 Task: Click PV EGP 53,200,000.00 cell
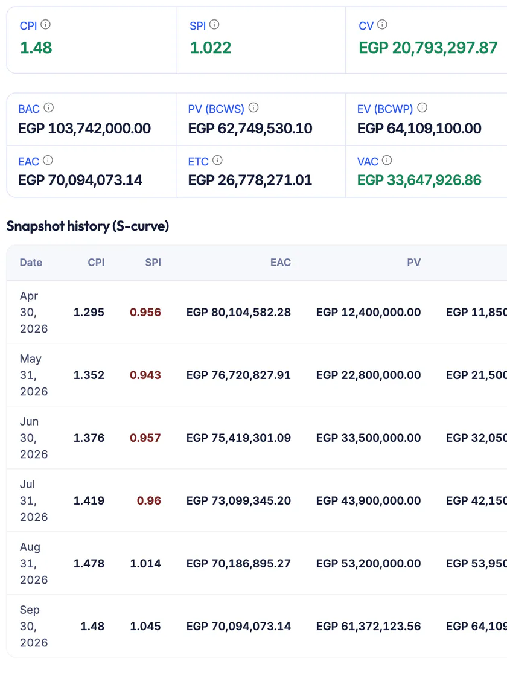[369, 564]
